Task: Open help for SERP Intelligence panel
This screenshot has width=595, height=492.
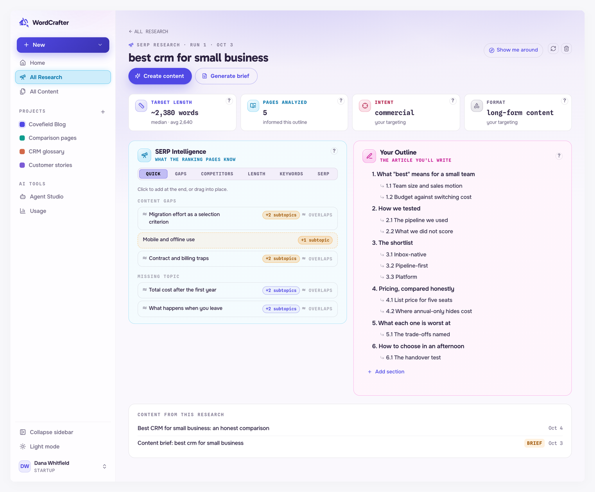Action: pos(334,151)
